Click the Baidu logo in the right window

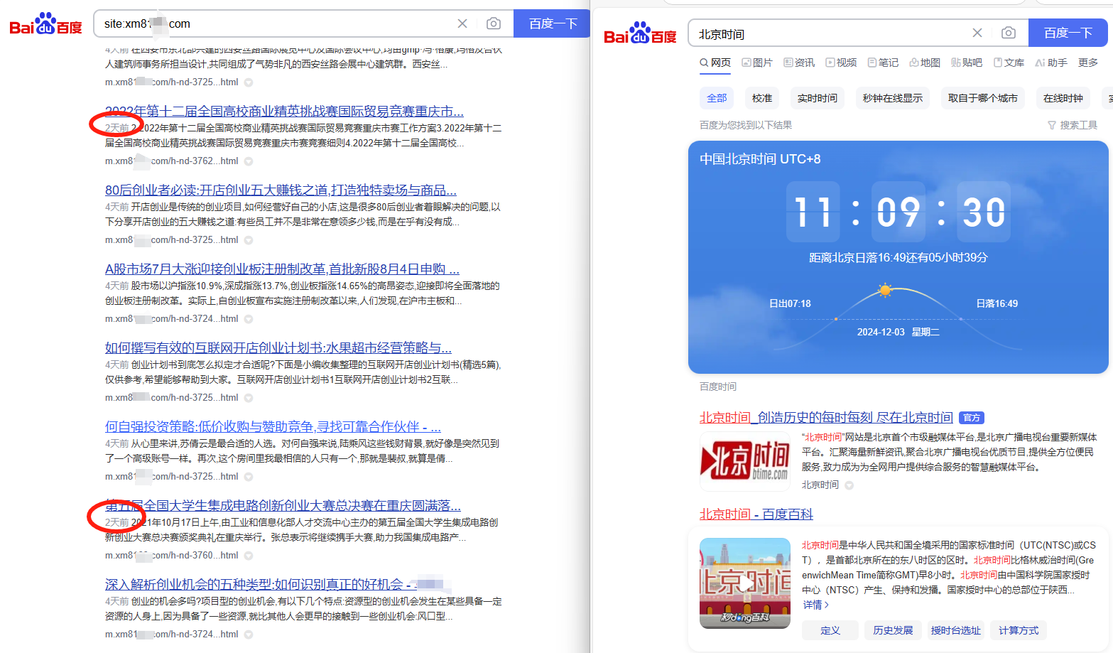coord(640,33)
